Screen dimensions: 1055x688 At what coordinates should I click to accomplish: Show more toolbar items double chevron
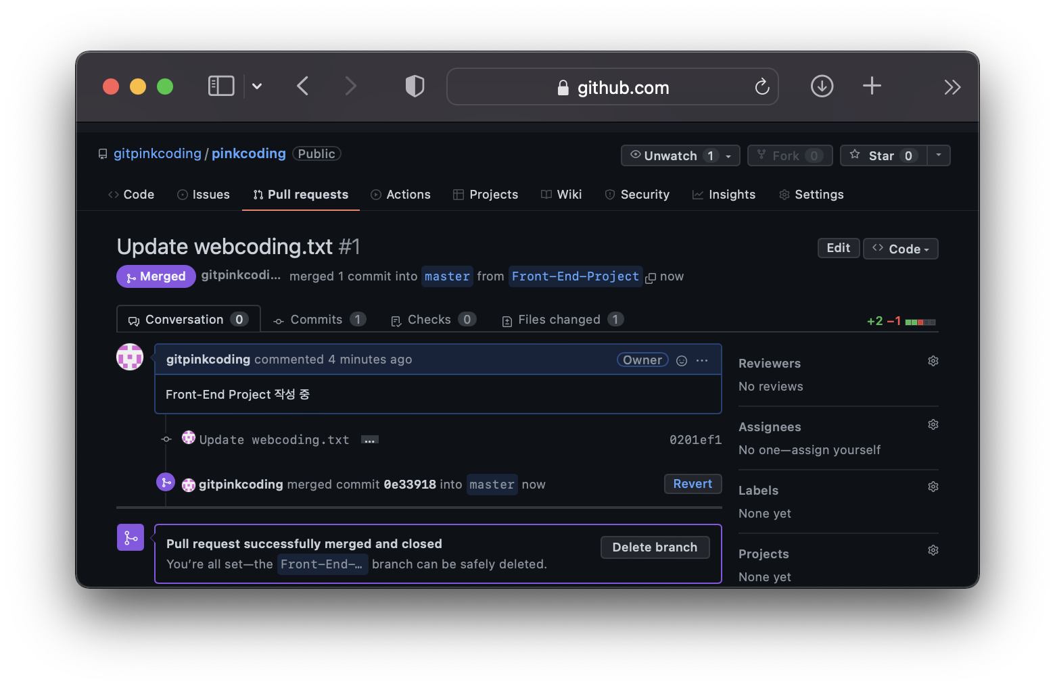(952, 87)
